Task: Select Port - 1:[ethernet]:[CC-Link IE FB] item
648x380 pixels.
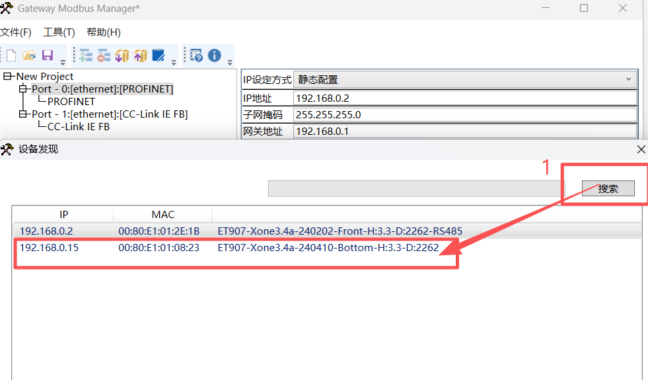Action: pos(110,114)
